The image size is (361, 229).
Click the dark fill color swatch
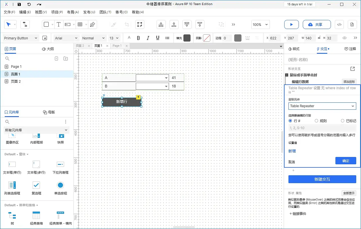(x=187, y=38)
